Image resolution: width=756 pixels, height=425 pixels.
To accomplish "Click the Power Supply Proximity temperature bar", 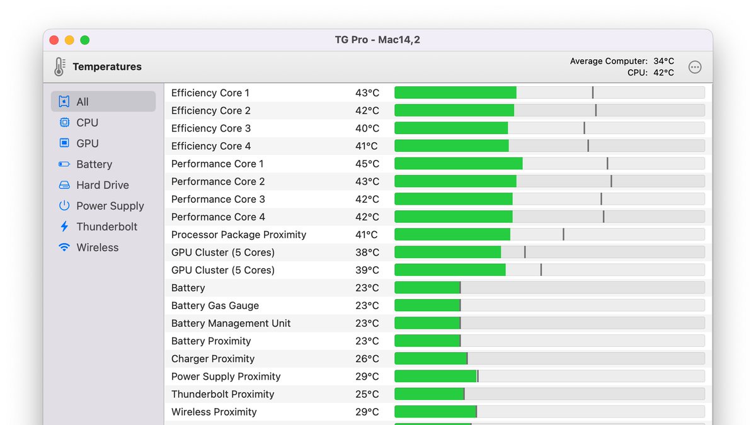I will click(549, 376).
